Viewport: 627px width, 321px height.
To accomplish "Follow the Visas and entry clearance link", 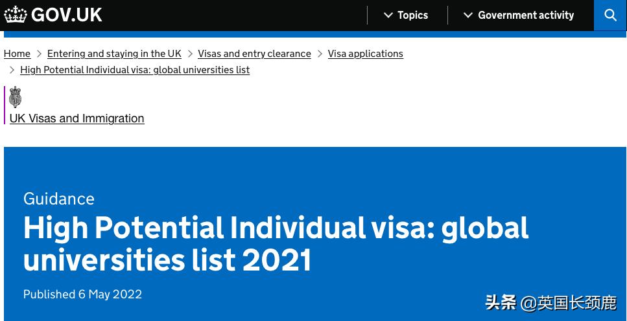I will 254,54.
